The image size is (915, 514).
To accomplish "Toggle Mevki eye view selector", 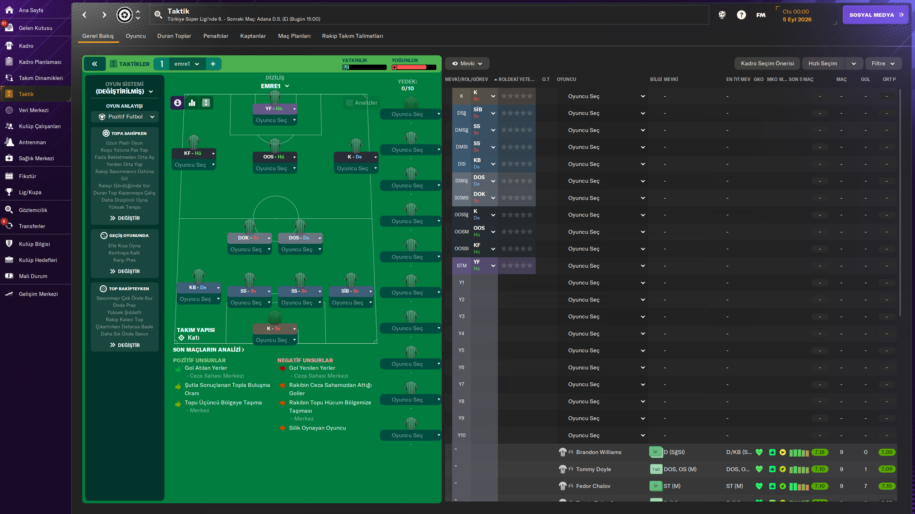I will click(467, 64).
